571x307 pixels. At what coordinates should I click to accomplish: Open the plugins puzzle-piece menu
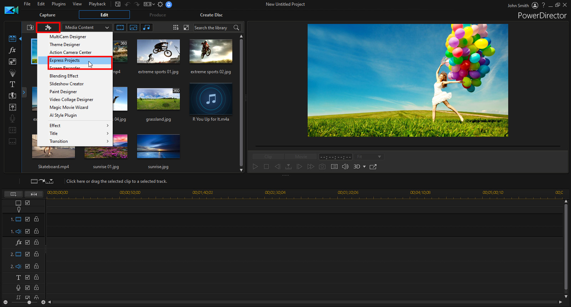click(x=48, y=27)
